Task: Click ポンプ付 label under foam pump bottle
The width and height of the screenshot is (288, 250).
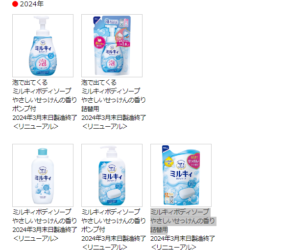Action: pos(24,109)
